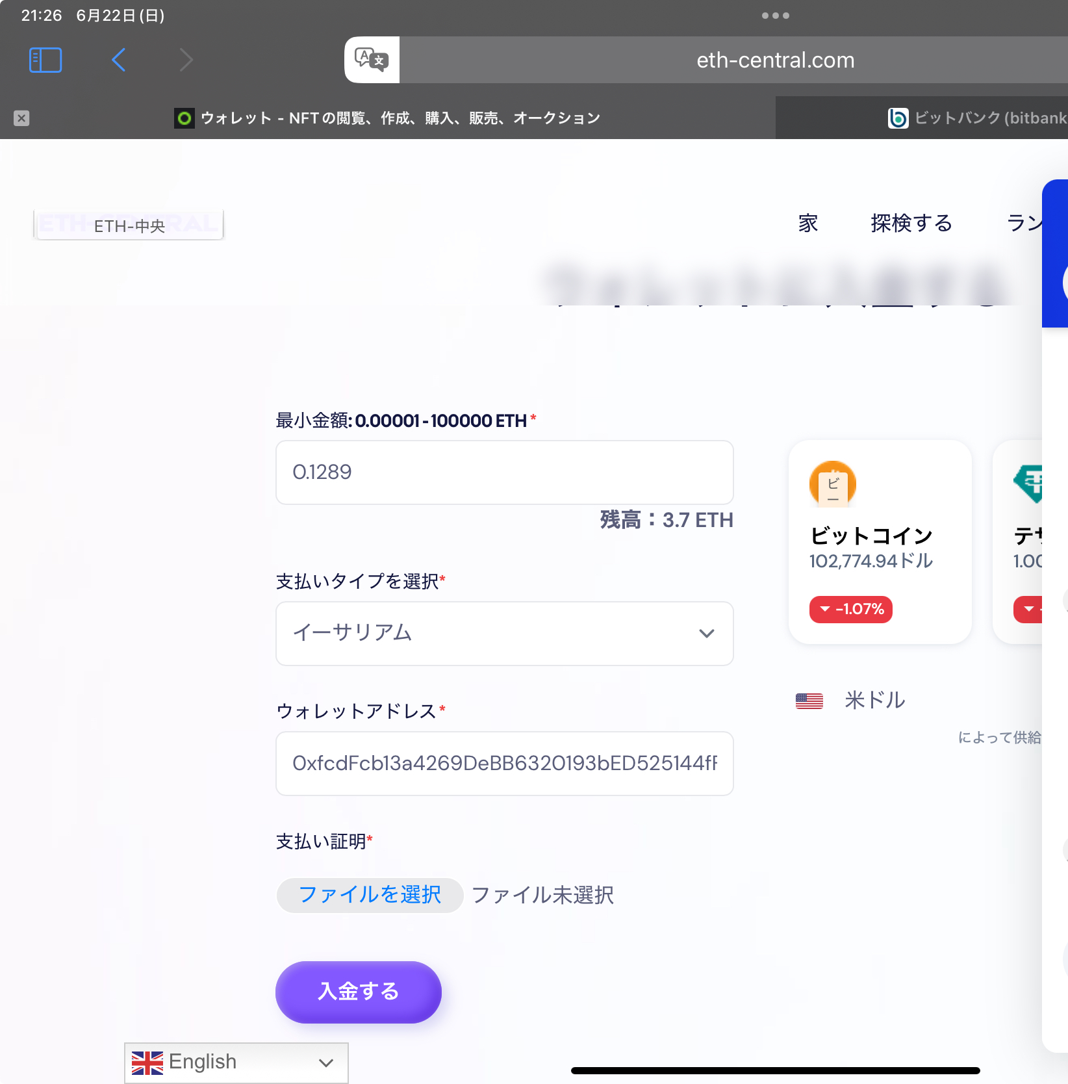Viewport: 1068px width, 1084px height.
Task: Click the wallet address field
Action: pyautogui.click(x=505, y=764)
